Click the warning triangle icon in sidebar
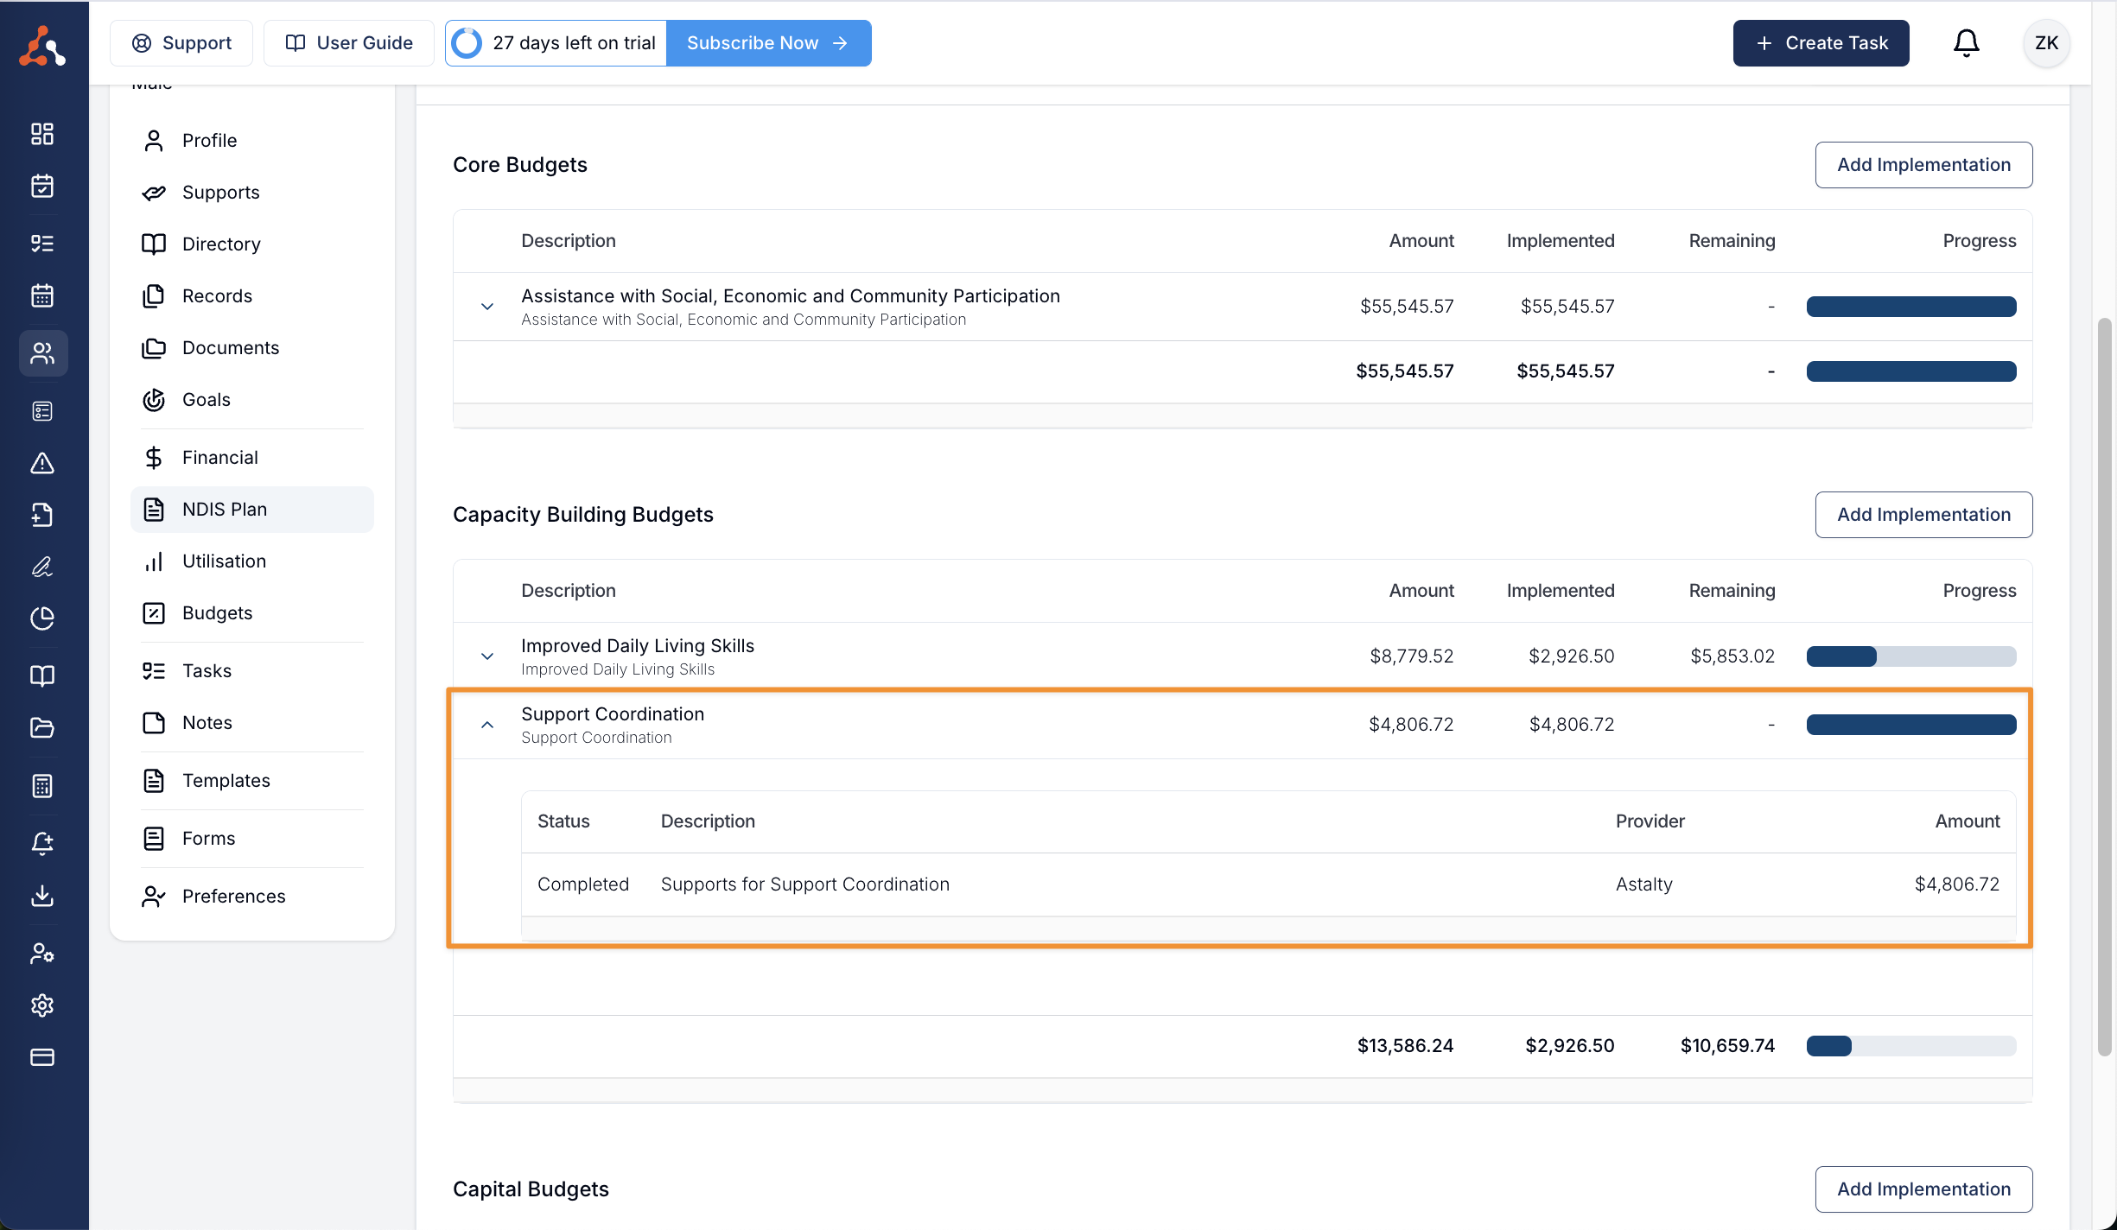Viewport: 2117px width, 1230px height. [42, 464]
